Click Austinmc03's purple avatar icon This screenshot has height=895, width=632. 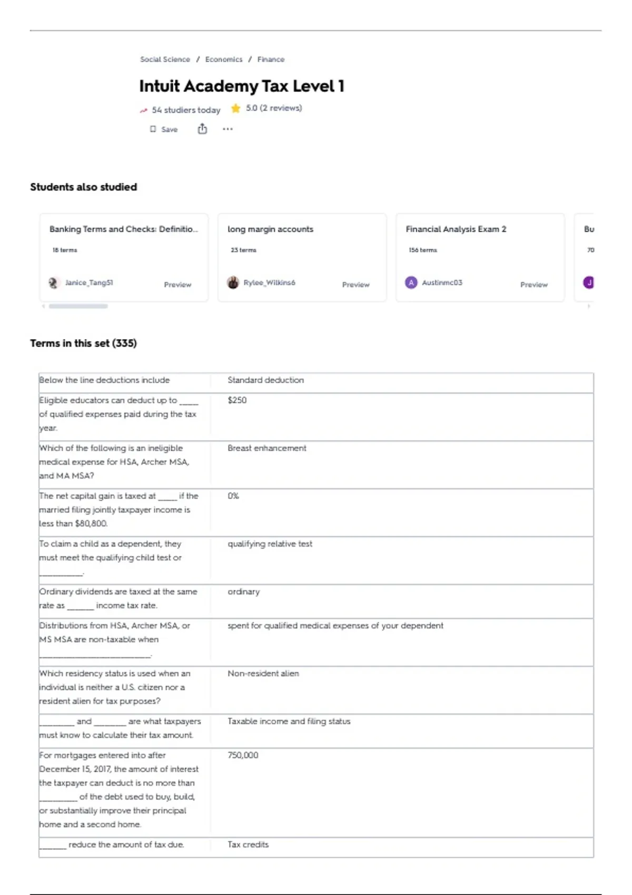pos(411,283)
